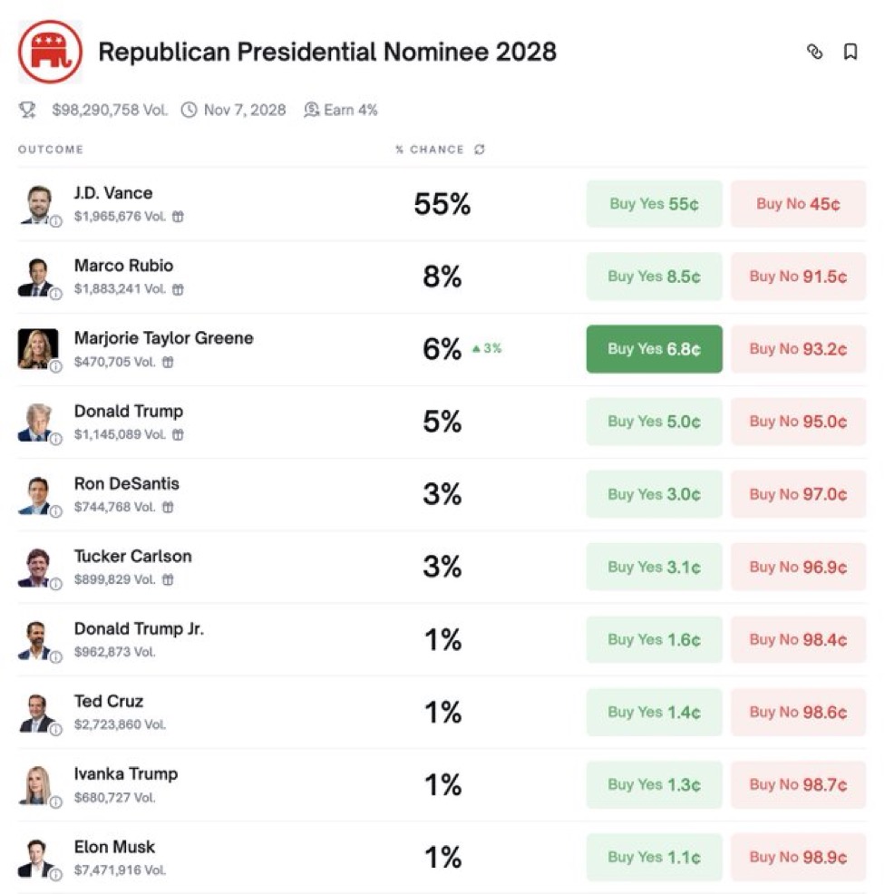Click the info badge on Elon Musk's avatar
This screenshot has height=894, width=894.
tap(55, 874)
